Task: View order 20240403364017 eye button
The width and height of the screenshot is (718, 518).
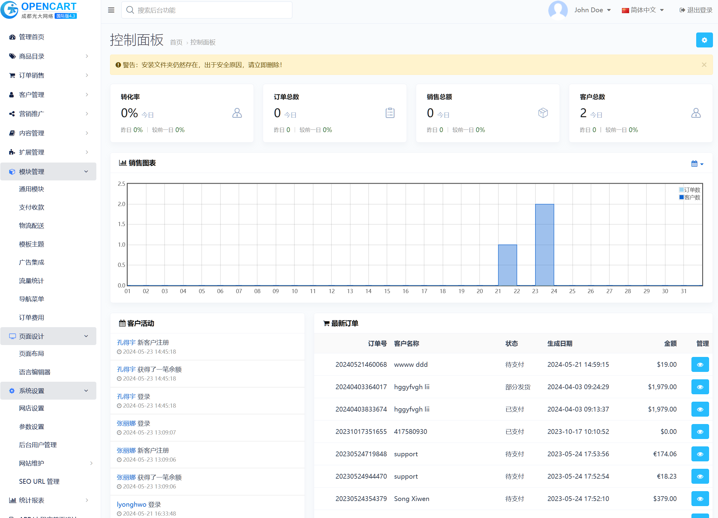Action: click(x=700, y=387)
